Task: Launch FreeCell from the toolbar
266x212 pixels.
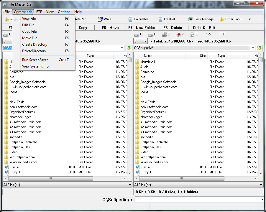Action: coord(167,19)
